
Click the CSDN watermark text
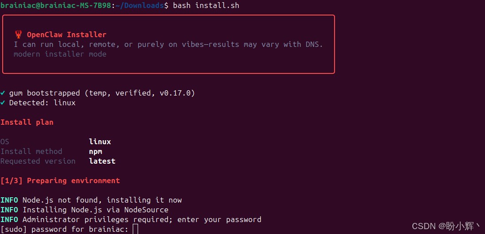[x=447, y=226]
